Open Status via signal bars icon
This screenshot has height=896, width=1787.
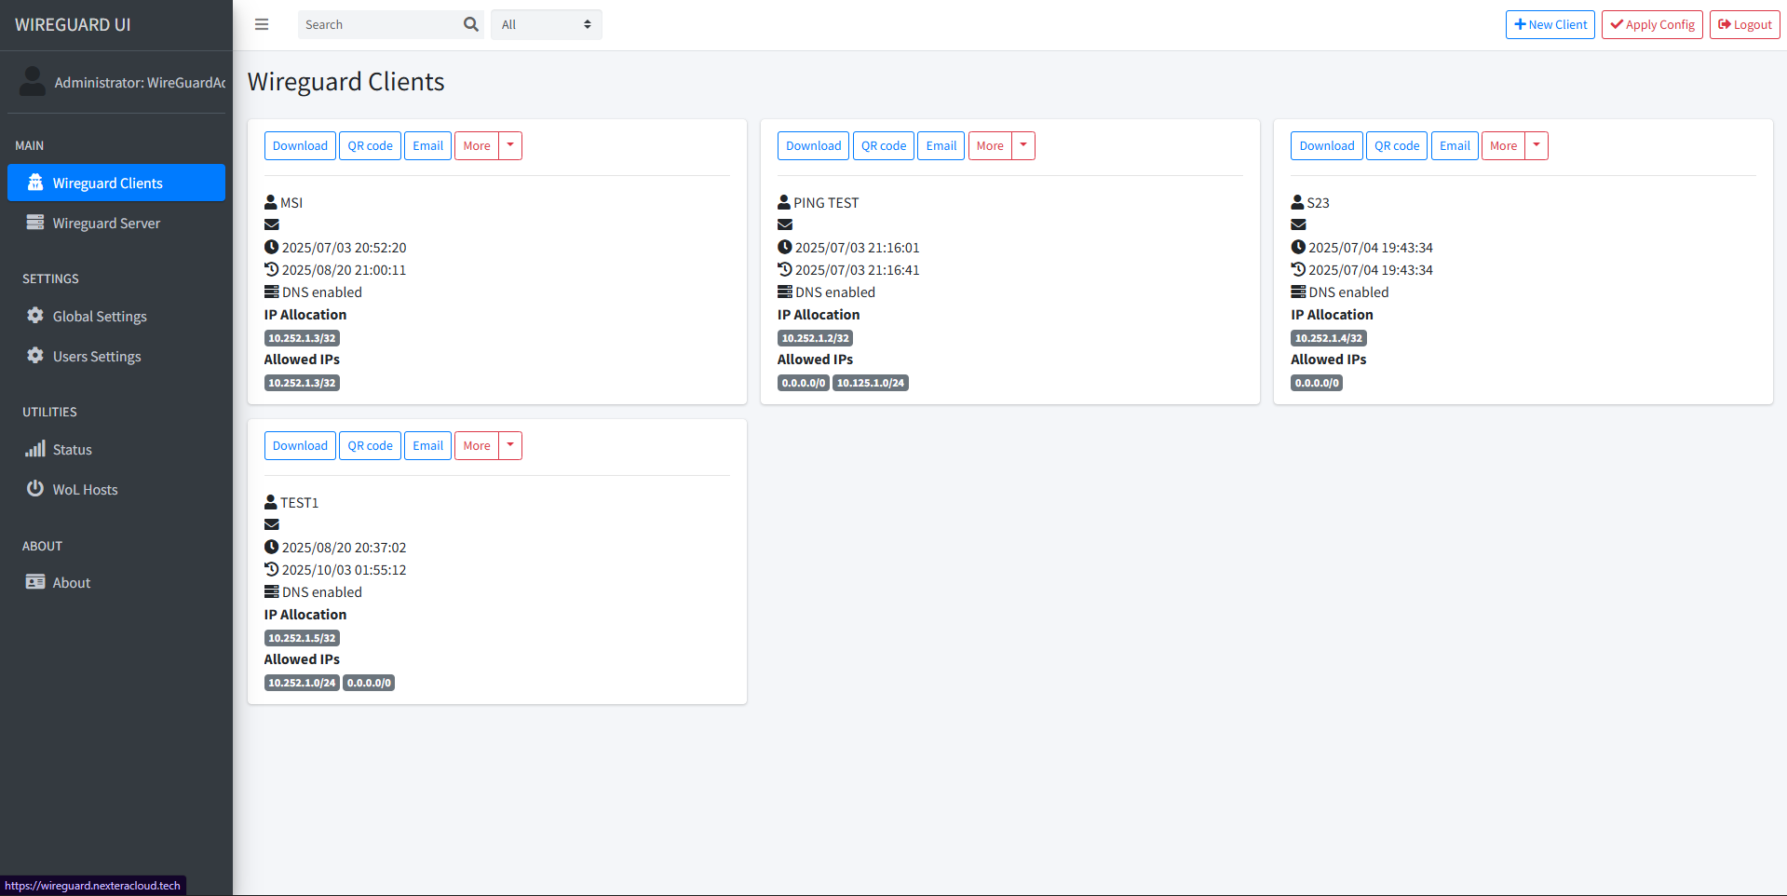(x=35, y=449)
